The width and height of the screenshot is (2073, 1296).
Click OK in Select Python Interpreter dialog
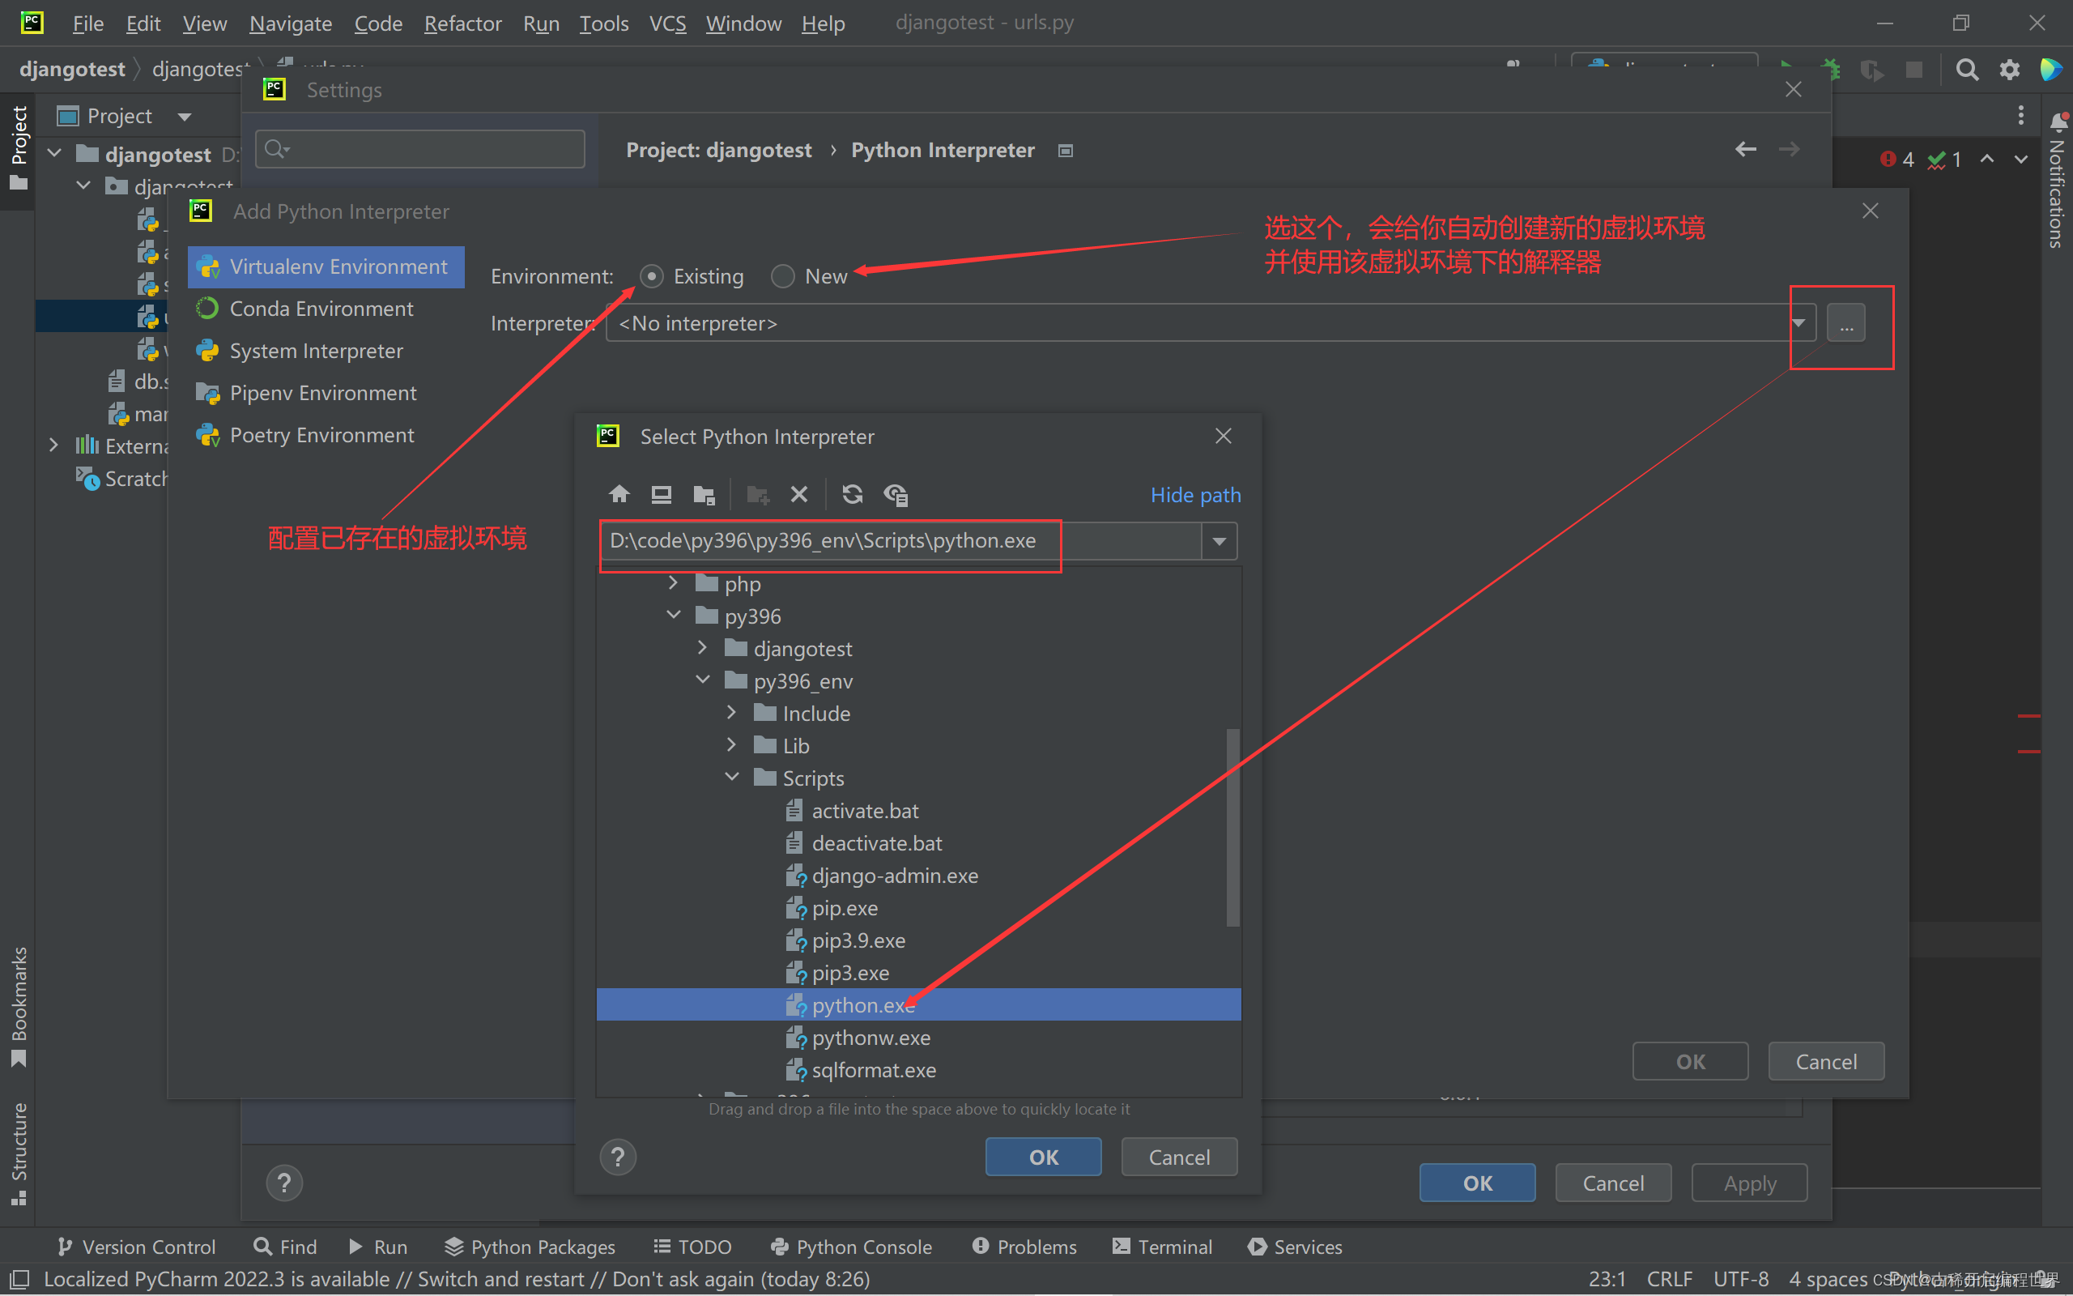coord(1043,1157)
